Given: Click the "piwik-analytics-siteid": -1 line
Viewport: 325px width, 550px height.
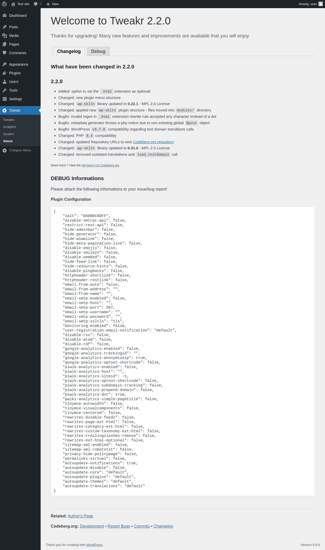Looking at the screenshot, I should pos(96,376).
